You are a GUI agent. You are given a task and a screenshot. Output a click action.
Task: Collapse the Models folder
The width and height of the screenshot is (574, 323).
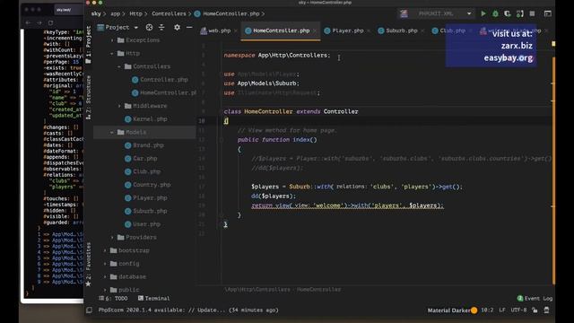point(112,132)
